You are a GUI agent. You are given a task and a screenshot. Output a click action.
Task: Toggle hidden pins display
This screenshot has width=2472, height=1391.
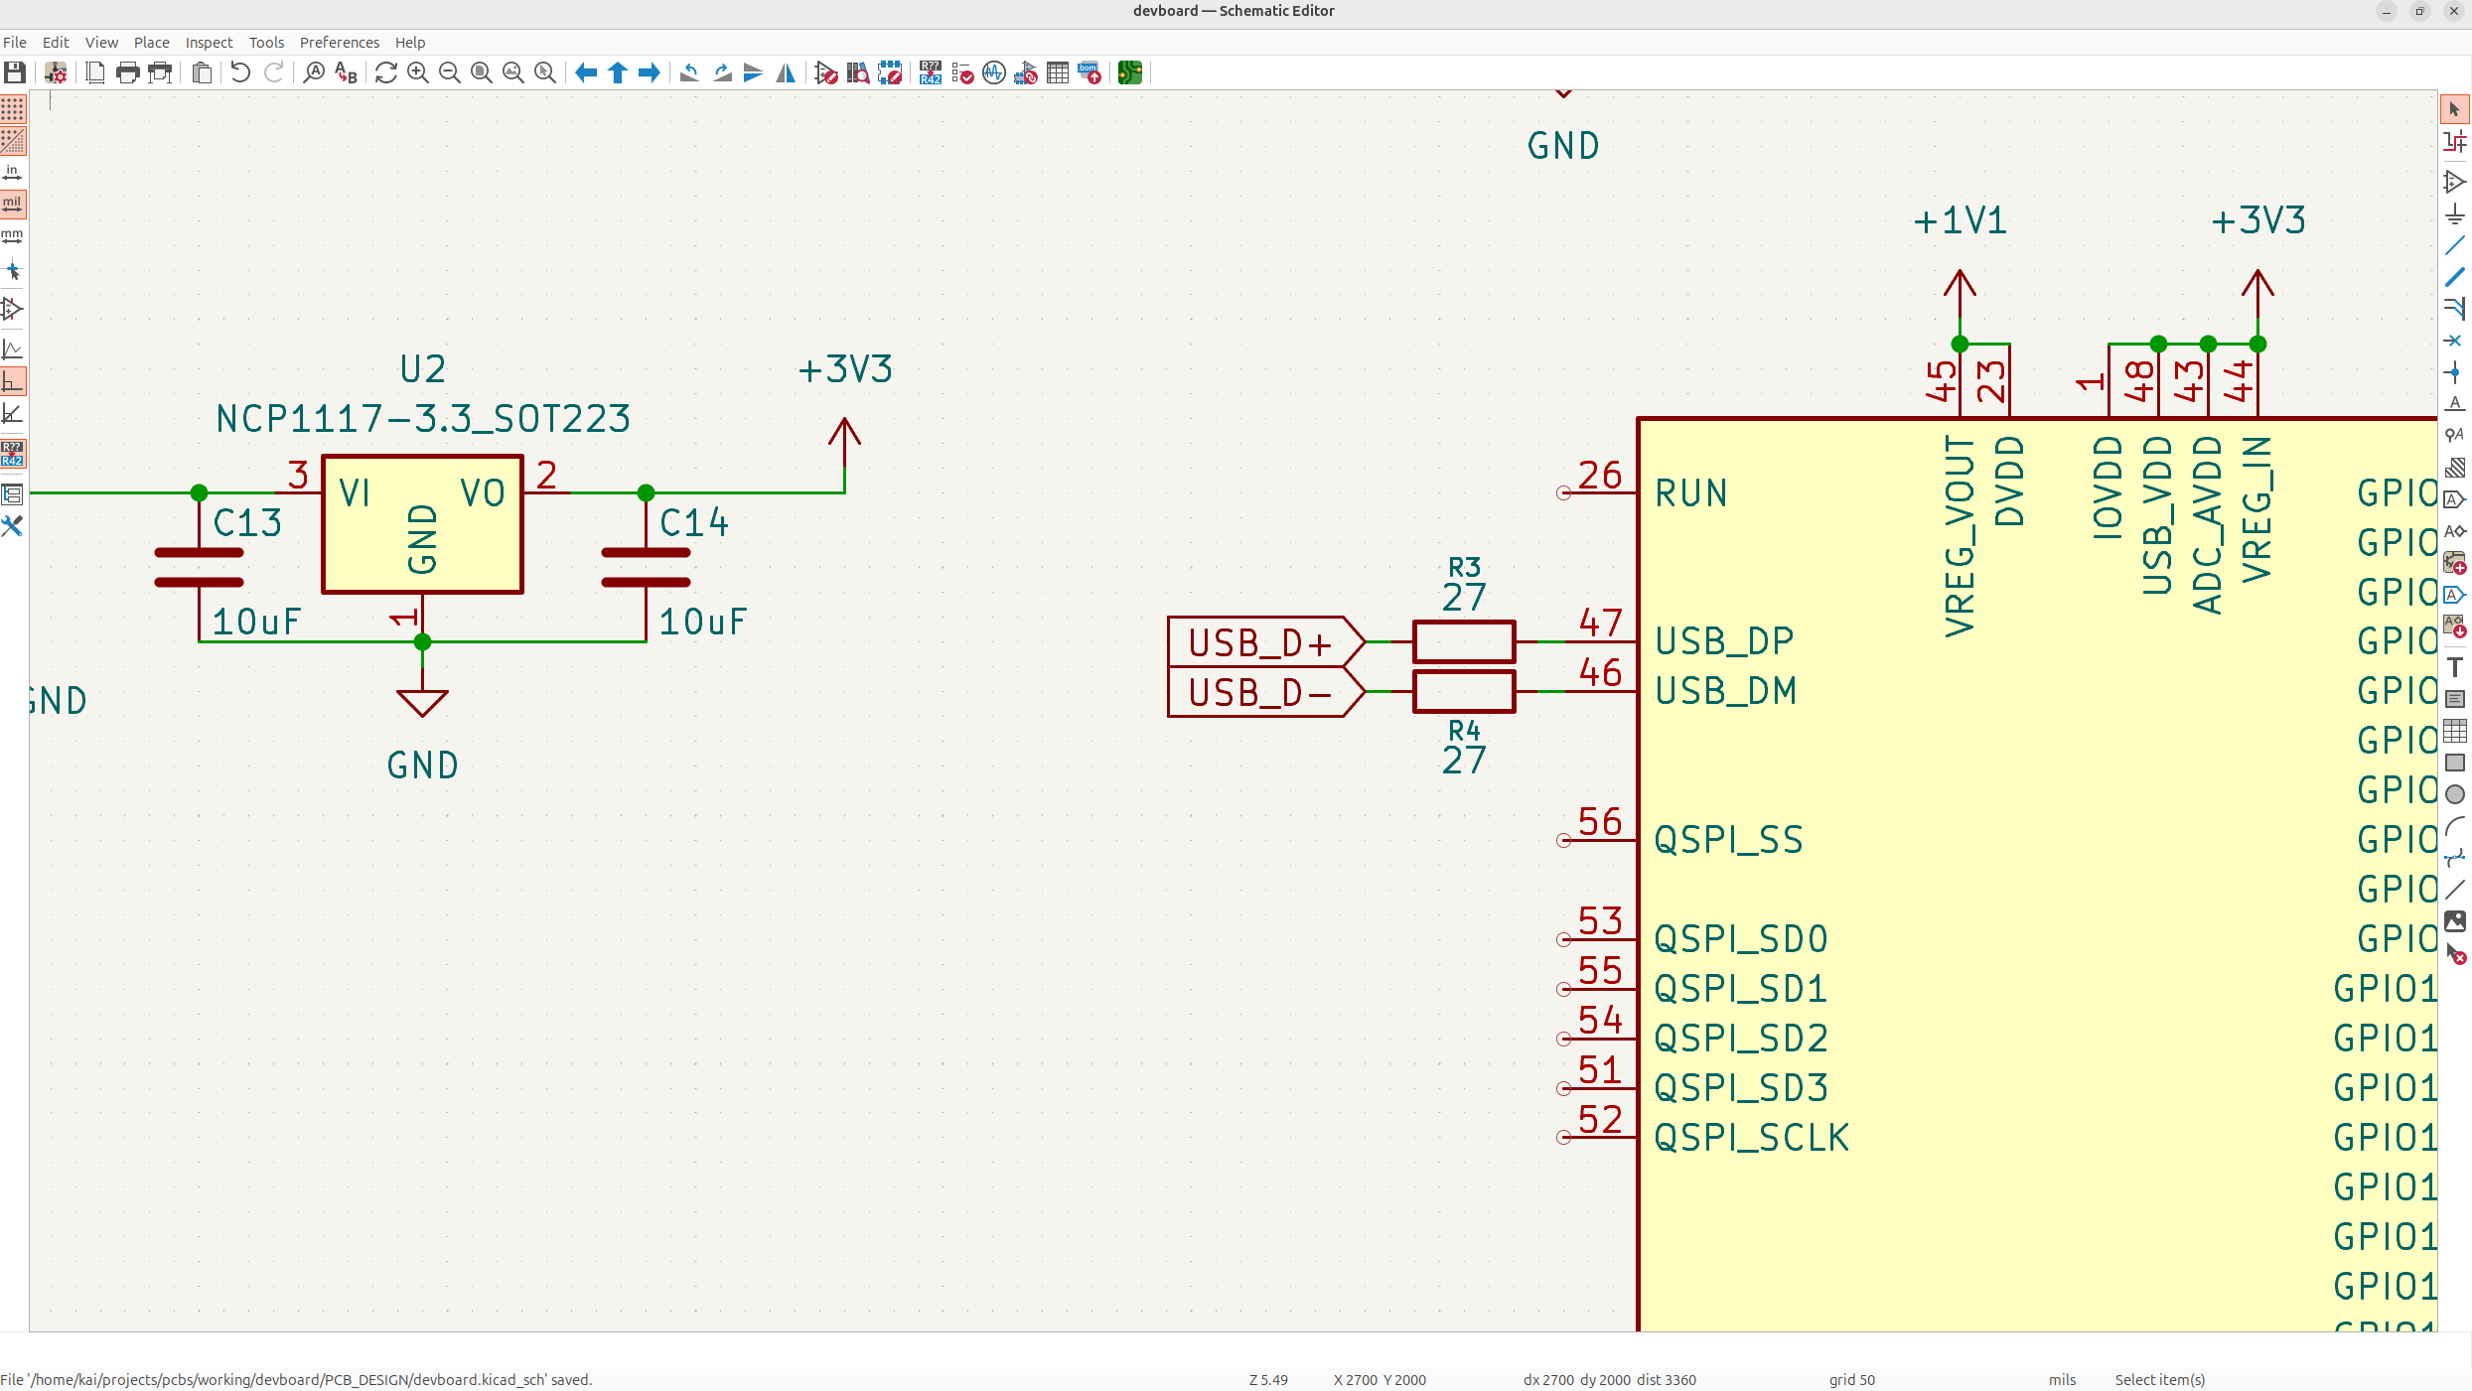click(x=13, y=309)
